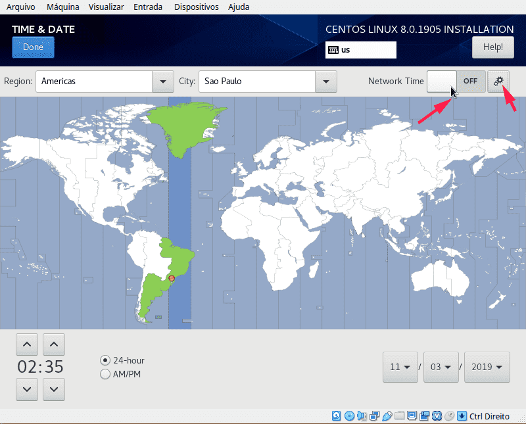Click inside the Region text field
This screenshot has width=526, height=424.
click(x=94, y=81)
